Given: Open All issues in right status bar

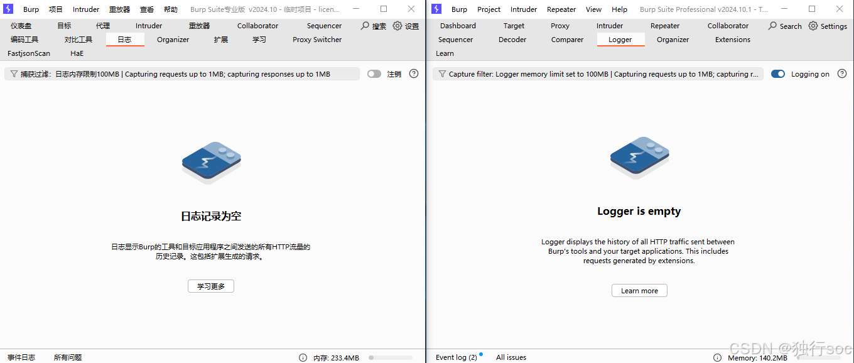Looking at the screenshot, I should click(511, 357).
